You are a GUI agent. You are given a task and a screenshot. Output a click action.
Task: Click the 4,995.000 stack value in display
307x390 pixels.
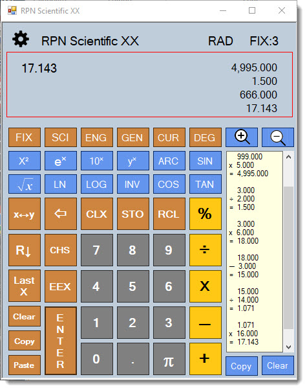coord(254,67)
